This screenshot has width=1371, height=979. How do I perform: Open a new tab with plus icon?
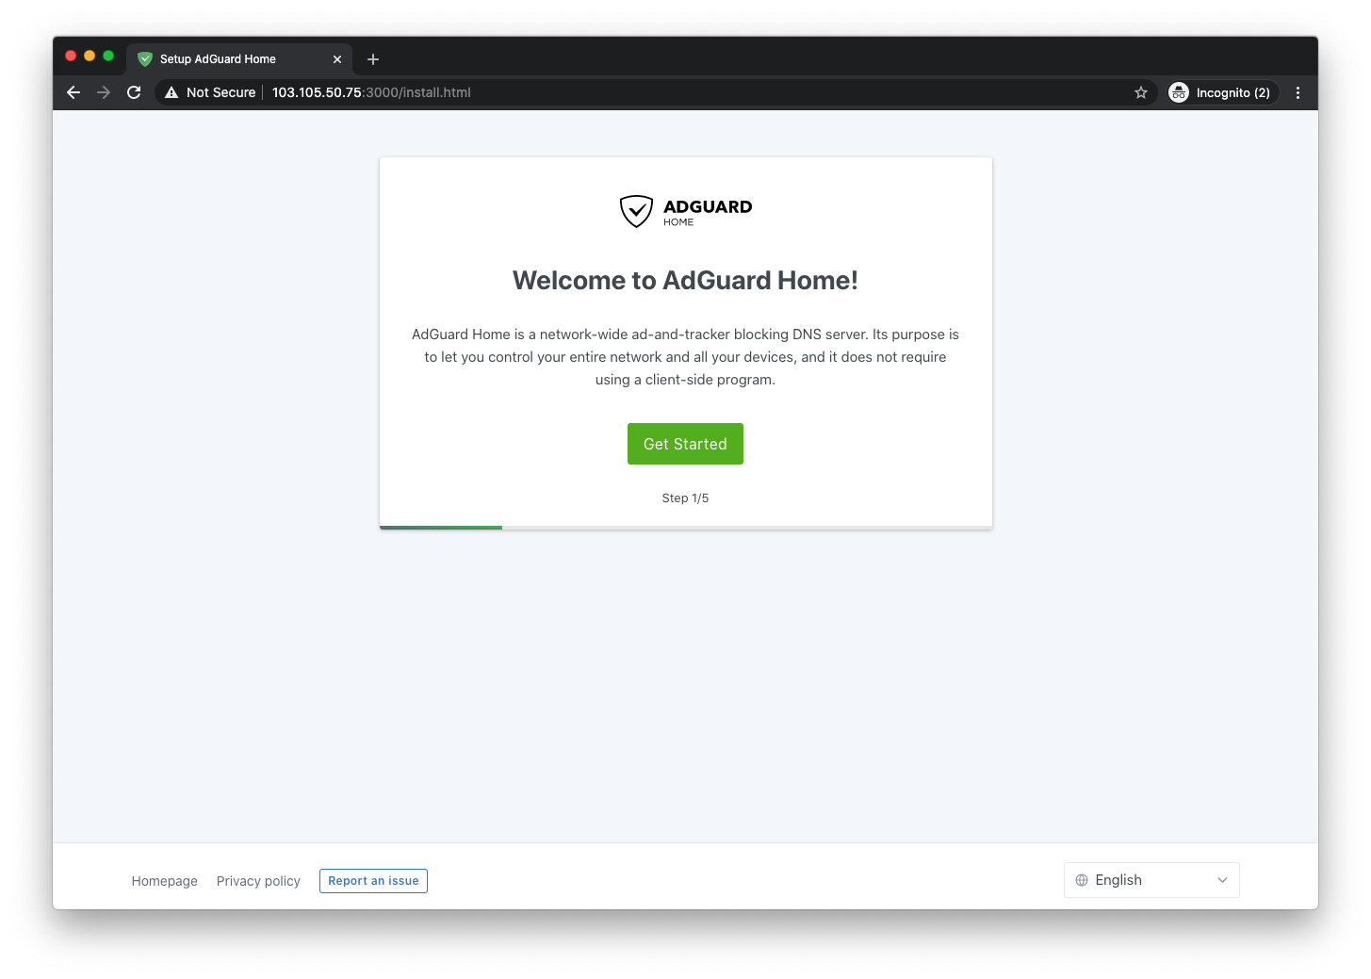point(373,59)
